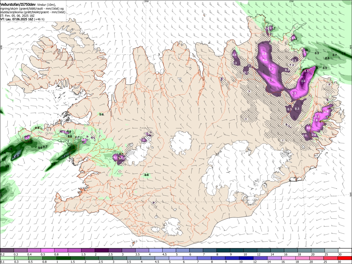
Task: Click the '0.1' label on the rain scale
Action: 2,262
